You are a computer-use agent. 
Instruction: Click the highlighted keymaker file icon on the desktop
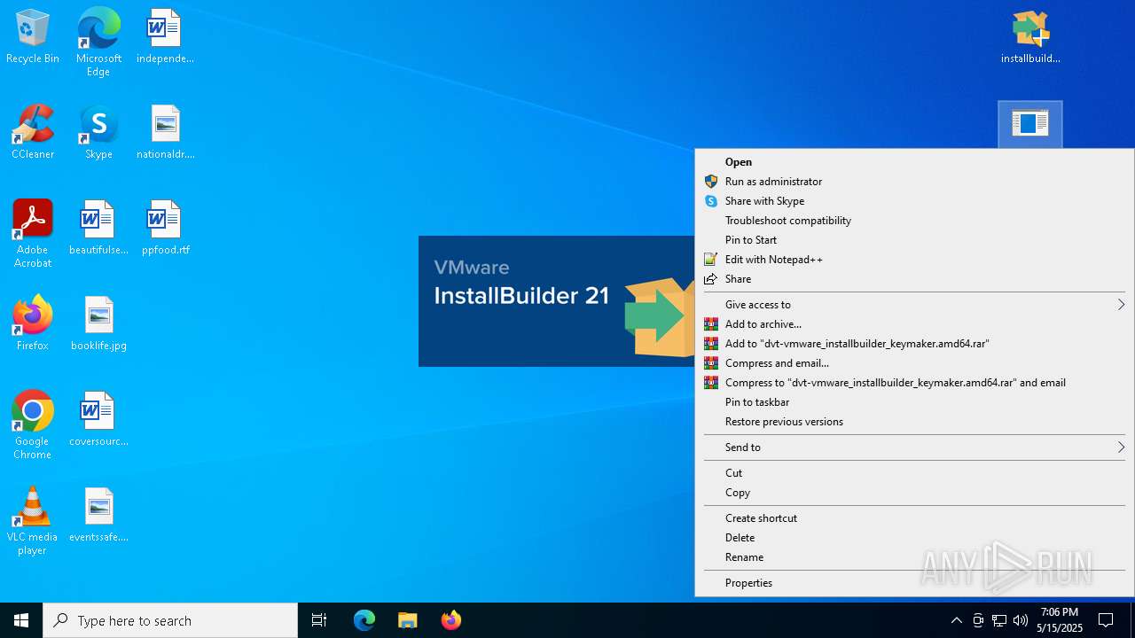[x=1030, y=123]
